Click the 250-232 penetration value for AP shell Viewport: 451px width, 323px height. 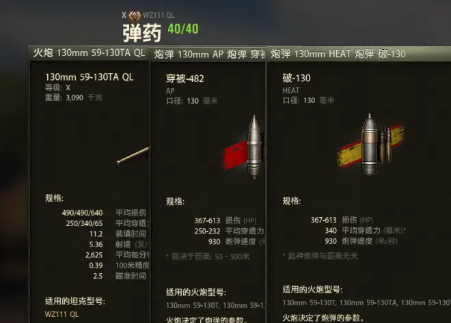(207, 231)
